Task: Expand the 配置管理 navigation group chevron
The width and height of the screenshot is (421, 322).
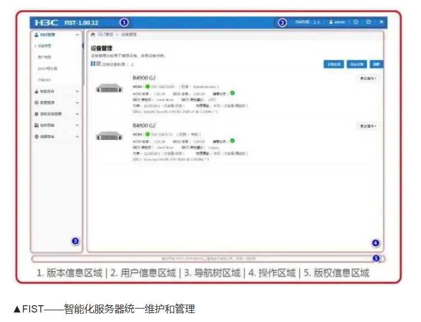Action: pos(77,103)
